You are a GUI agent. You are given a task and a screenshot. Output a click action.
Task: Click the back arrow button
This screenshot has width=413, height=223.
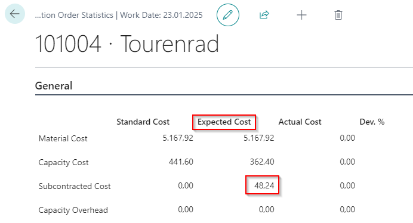[15, 14]
